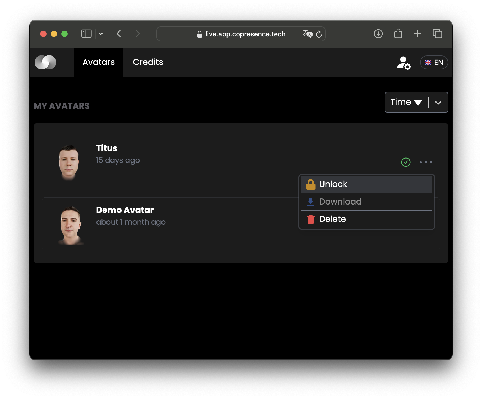Toggle the Time sort direction arrow
This screenshot has width=482, height=399.
418,103
